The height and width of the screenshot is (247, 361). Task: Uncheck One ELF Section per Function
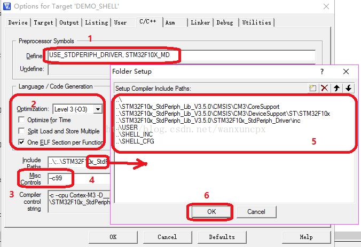[21, 142]
